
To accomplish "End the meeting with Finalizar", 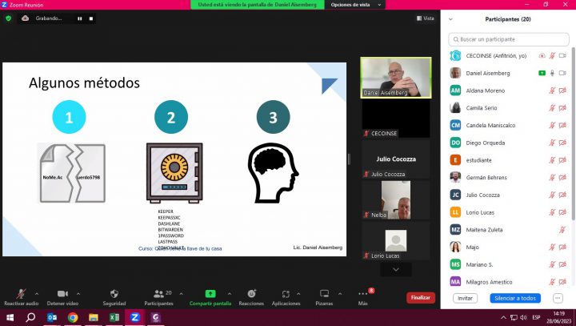I will [421, 297].
